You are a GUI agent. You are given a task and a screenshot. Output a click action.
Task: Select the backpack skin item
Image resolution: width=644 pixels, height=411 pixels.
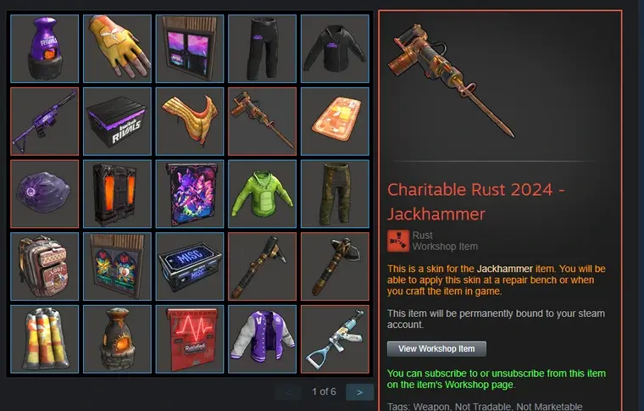(44, 266)
